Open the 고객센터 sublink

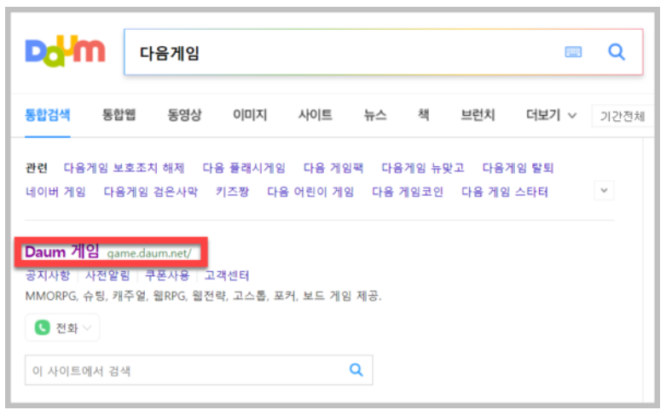227,275
